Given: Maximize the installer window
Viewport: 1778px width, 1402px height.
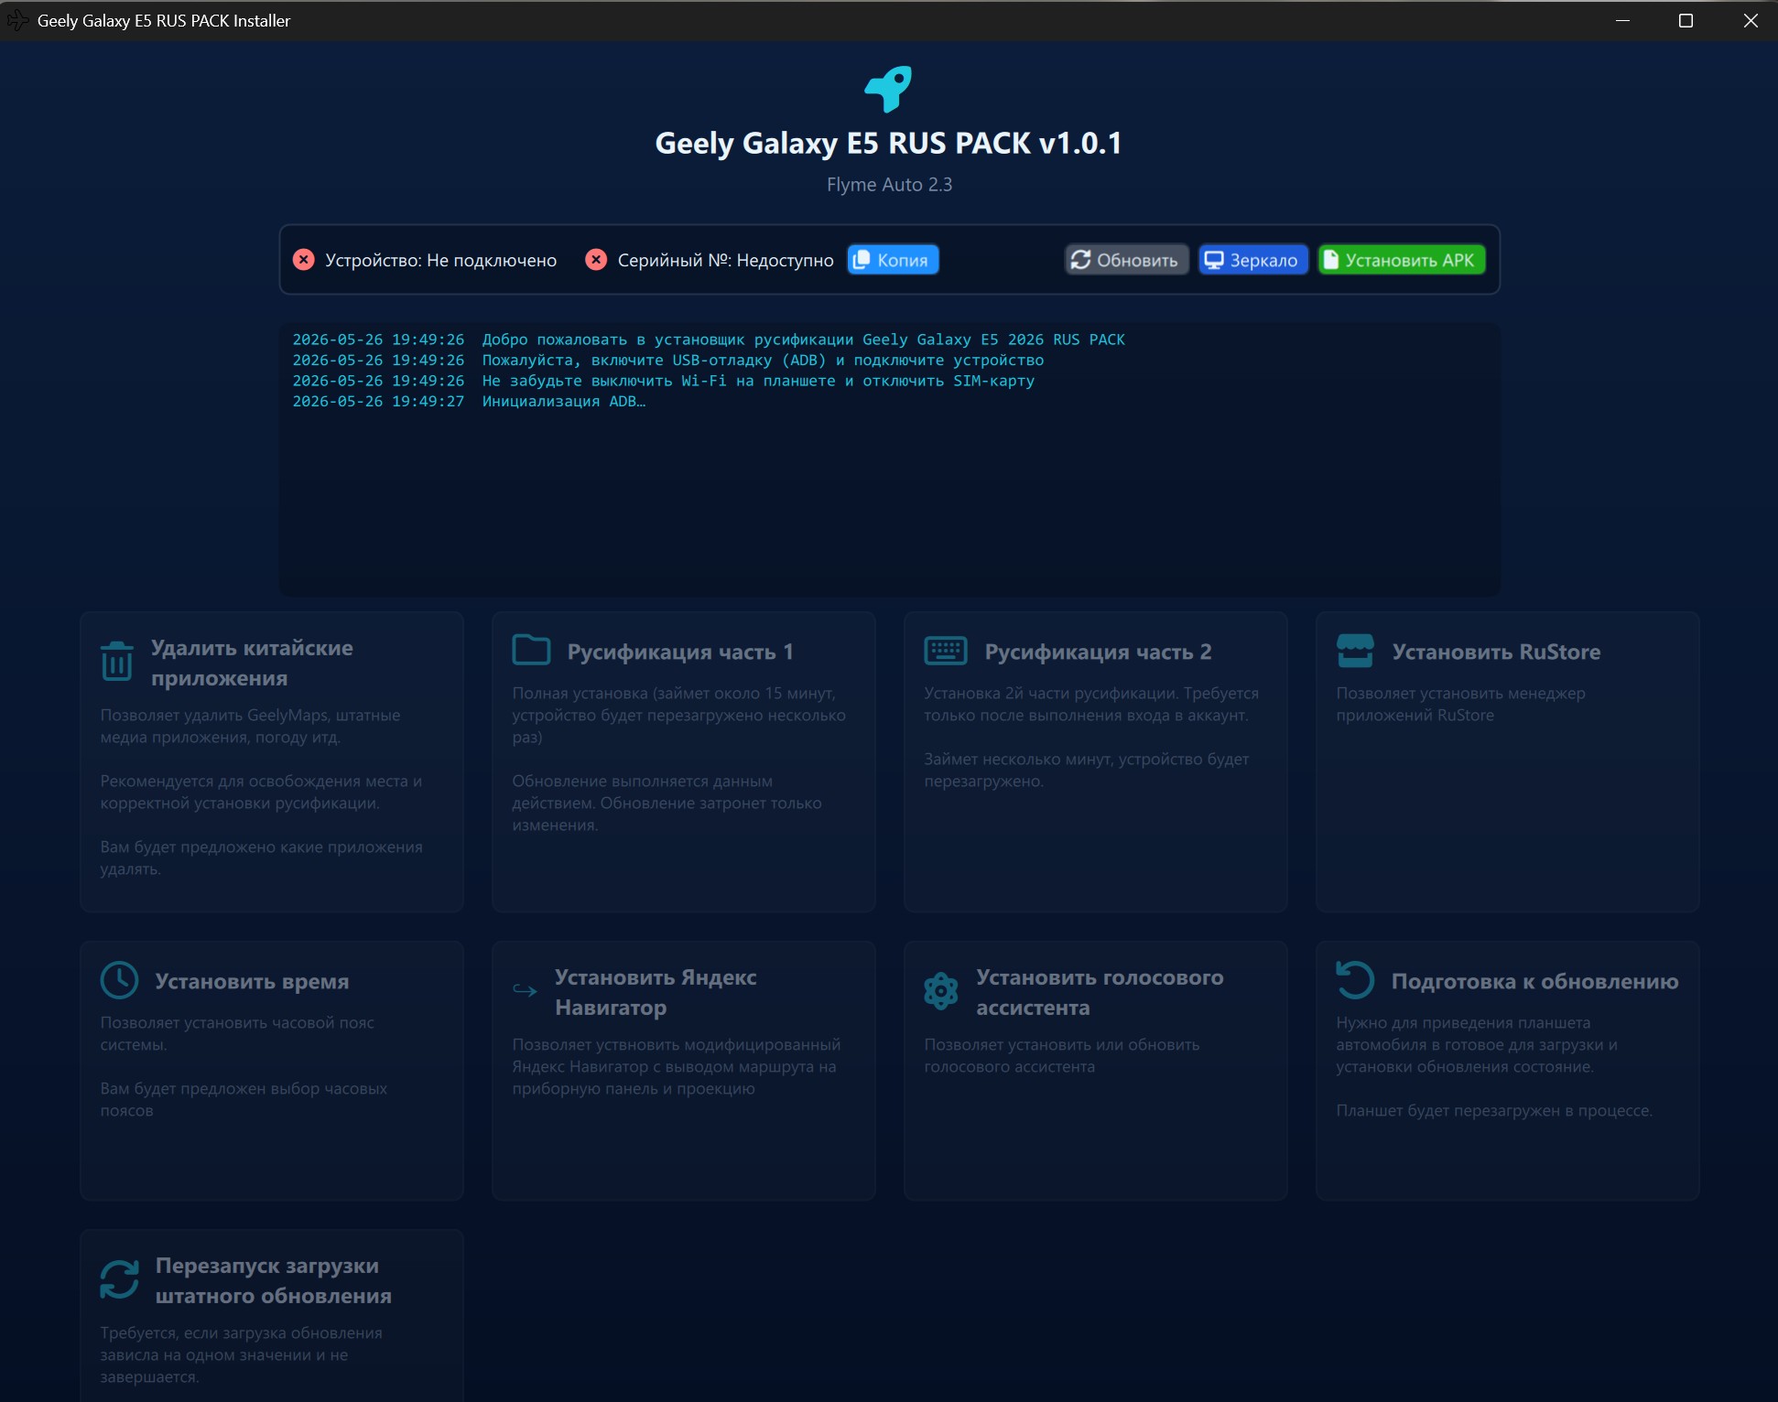Looking at the screenshot, I should click(1686, 20).
